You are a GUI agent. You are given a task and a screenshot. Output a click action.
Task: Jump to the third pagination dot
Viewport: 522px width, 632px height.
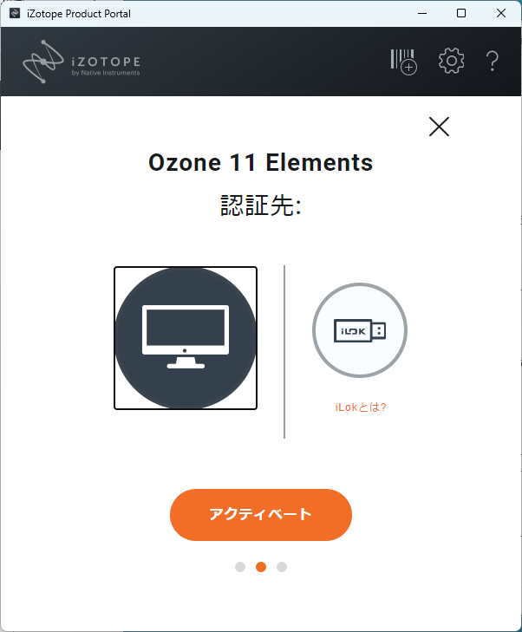[282, 567]
